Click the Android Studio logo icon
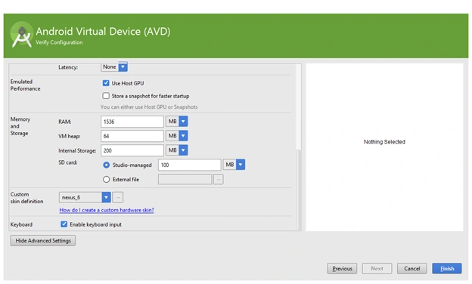The width and height of the screenshot is (472, 284). (21, 35)
